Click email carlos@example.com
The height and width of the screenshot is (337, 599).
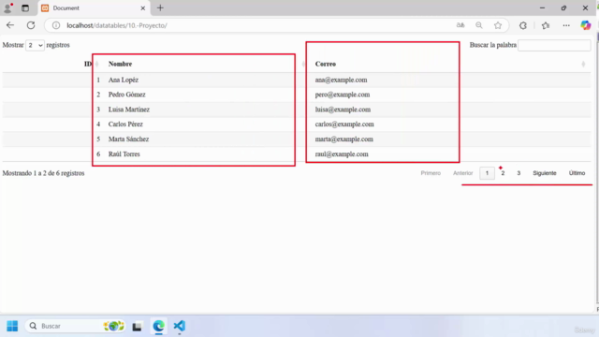tap(344, 125)
